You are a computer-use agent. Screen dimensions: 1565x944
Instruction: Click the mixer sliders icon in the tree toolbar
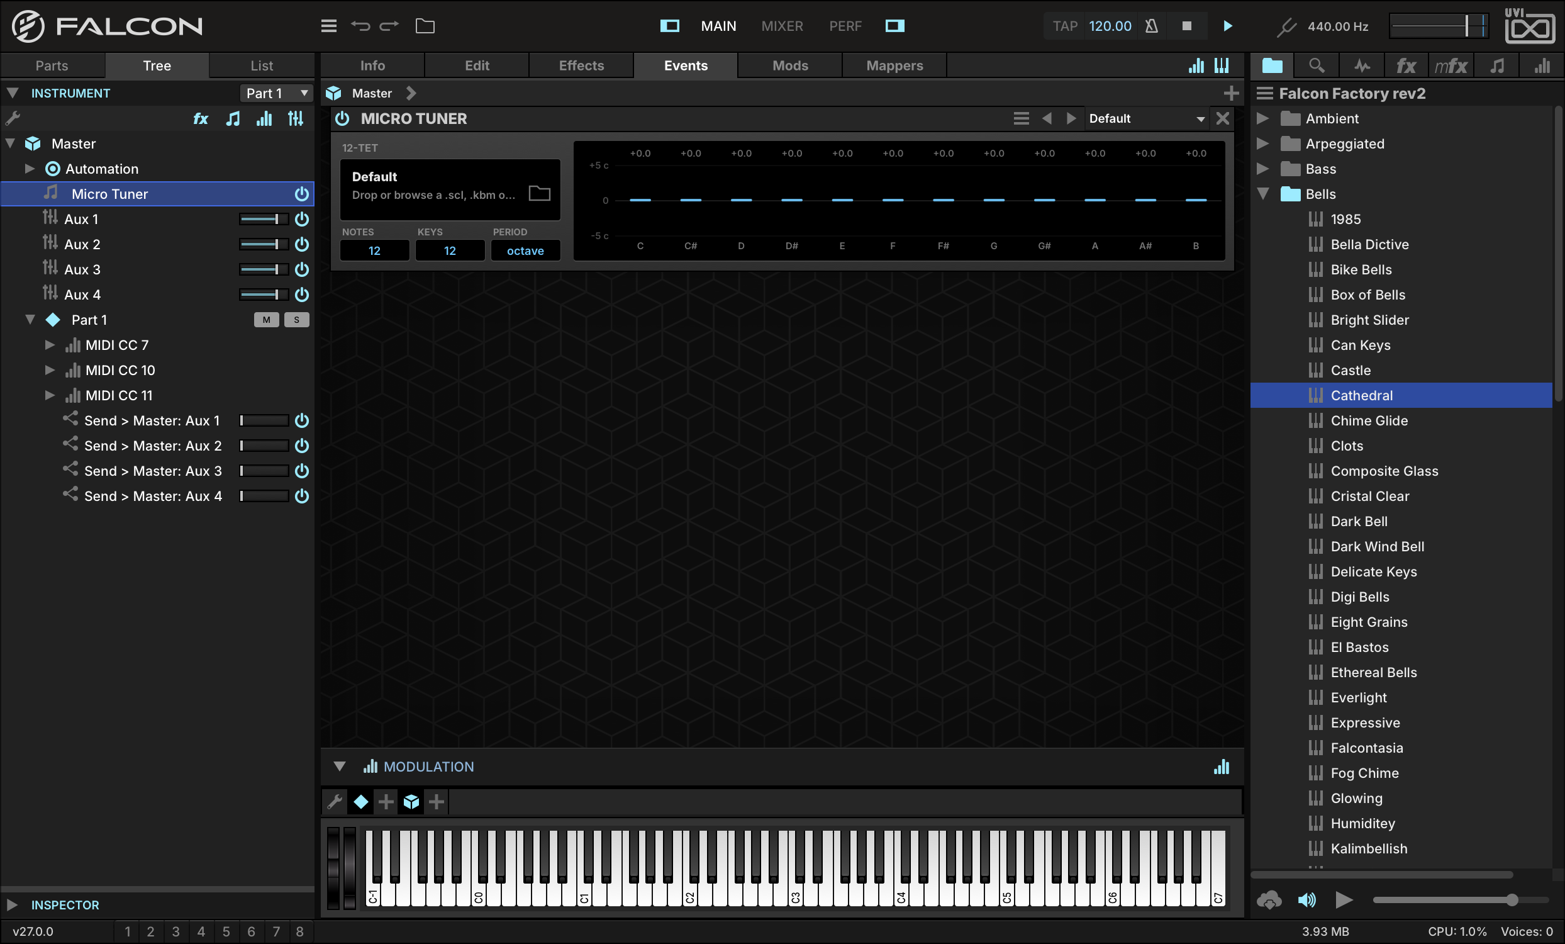tap(296, 119)
